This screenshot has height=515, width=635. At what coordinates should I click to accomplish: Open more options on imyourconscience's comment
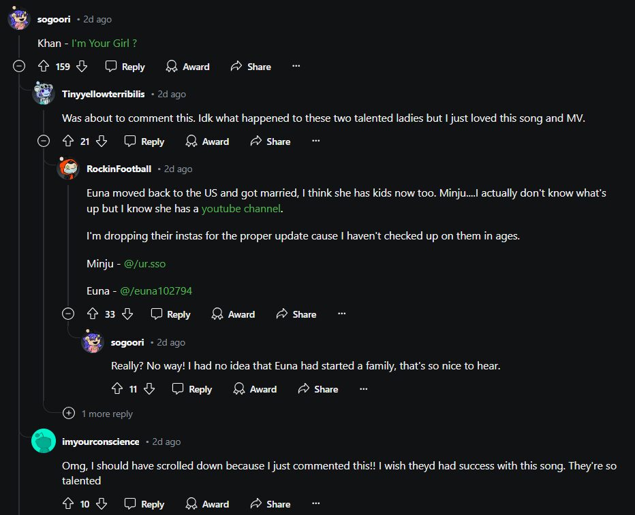pos(315,504)
